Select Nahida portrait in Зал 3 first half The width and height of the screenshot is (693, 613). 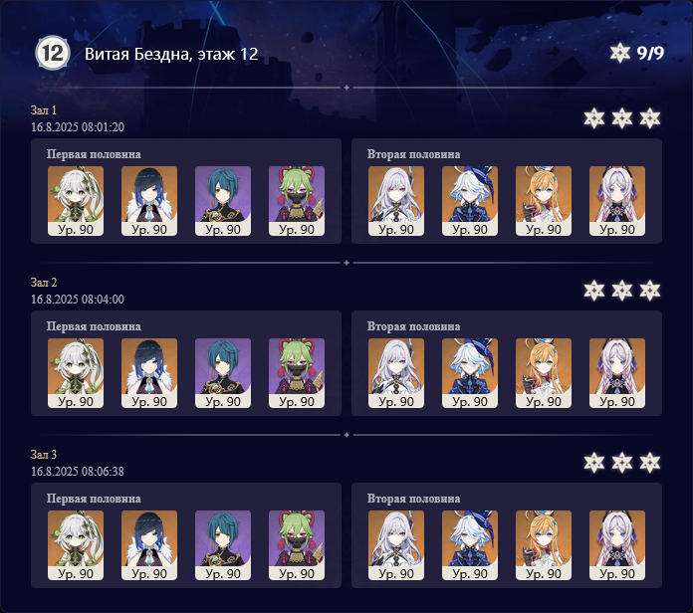click(76, 545)
